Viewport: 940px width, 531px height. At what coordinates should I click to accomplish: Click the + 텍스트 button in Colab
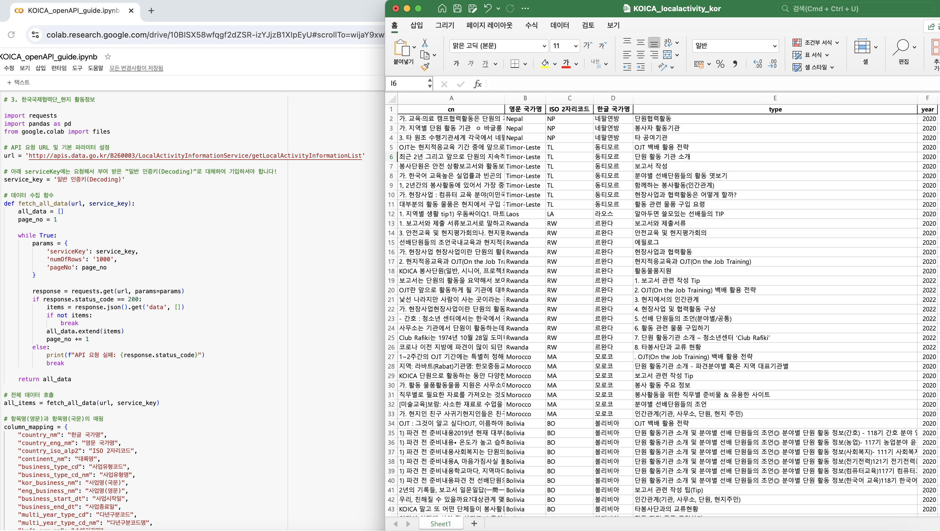point(18,82)
